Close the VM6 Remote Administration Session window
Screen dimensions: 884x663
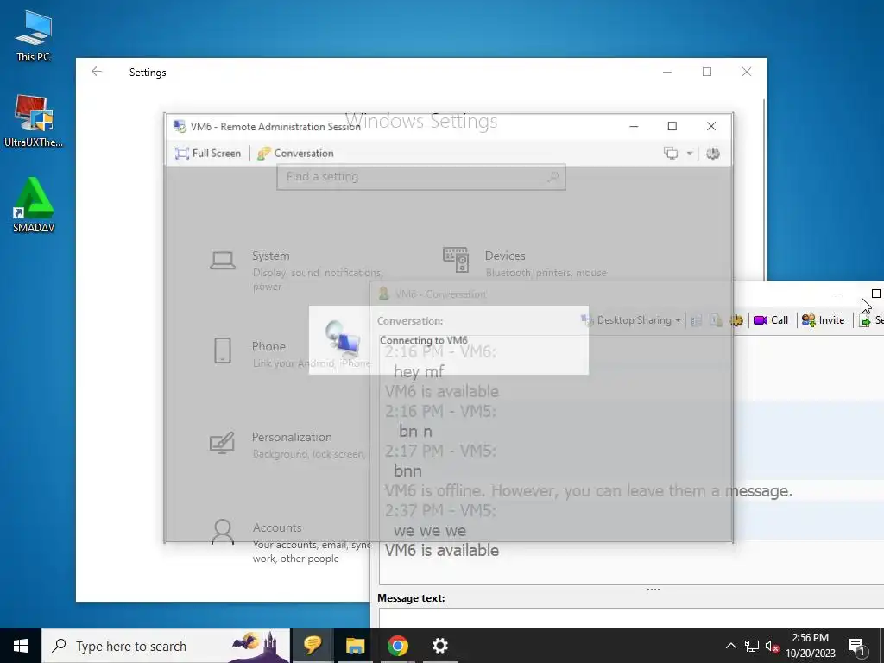[711, 126]
